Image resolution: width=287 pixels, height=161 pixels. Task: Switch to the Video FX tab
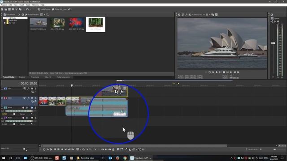48,77
